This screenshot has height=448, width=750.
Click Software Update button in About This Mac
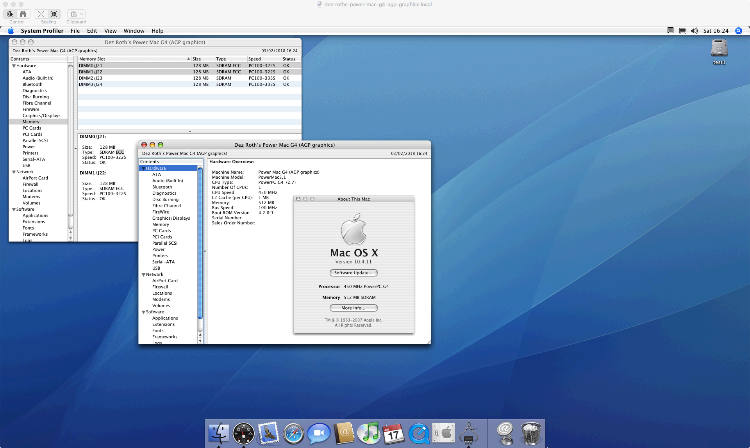[x=354, y=273]
